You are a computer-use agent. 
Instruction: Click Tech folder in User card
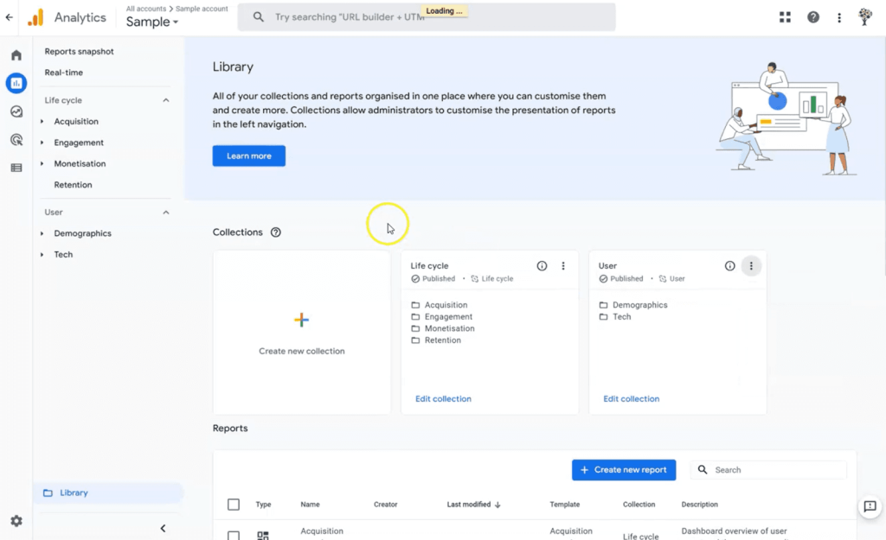tap(615, 316)
